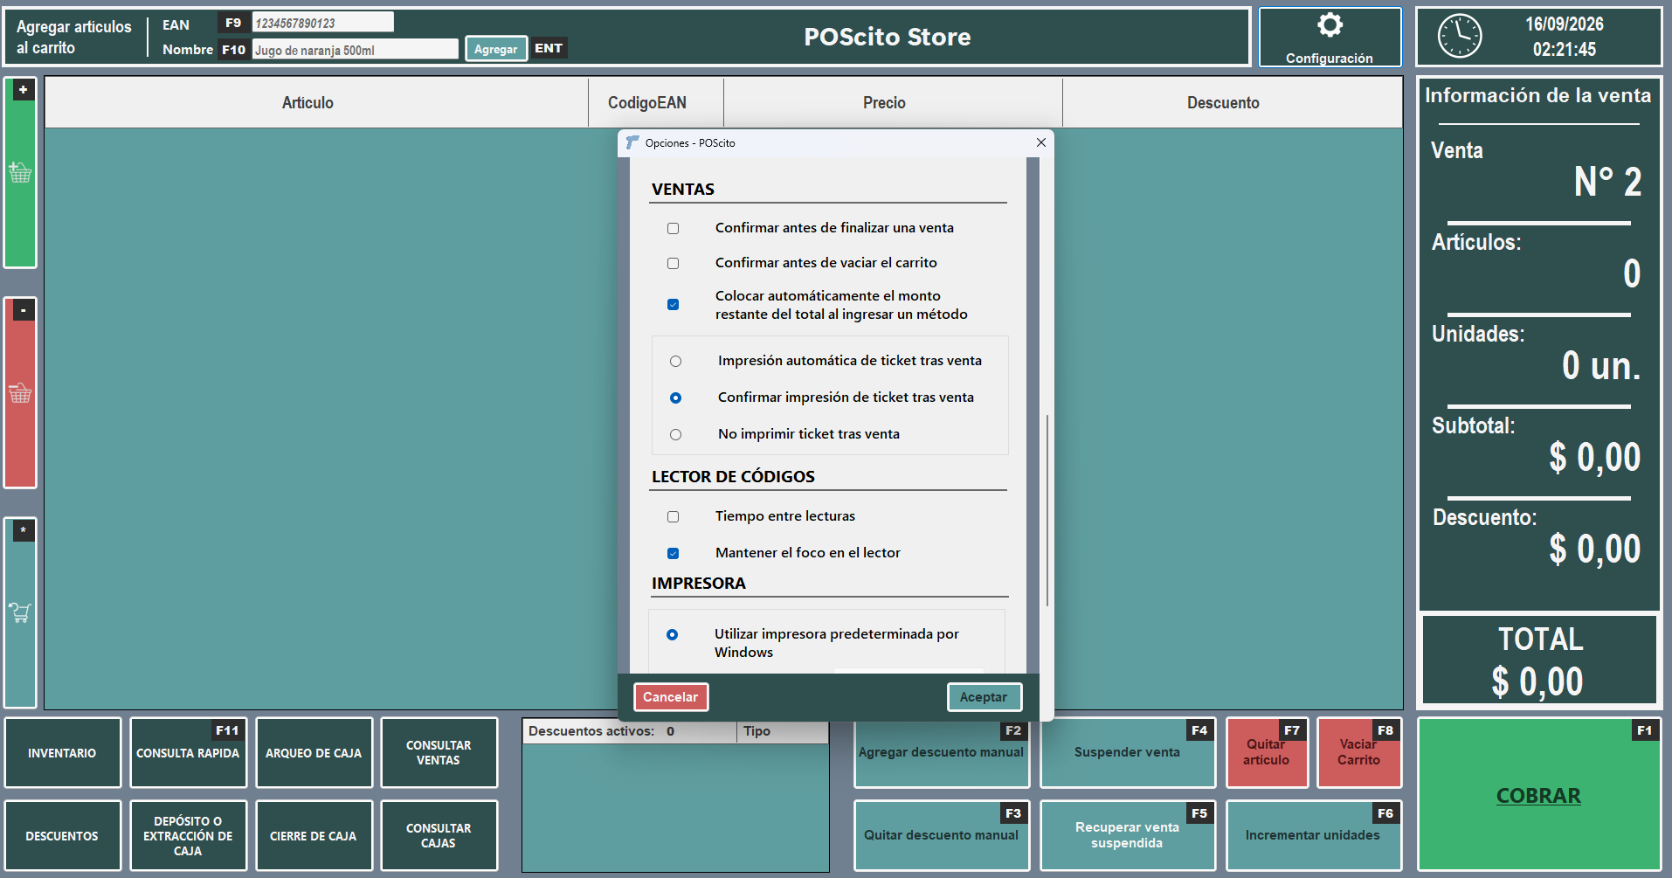The height and width of the screenshot is (878, 1672).
Task: Close the Opciones dialog with the X
Action: (x=1040, y=142)
